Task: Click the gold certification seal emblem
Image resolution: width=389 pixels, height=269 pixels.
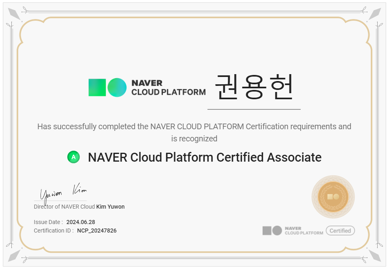Action: click(333, 196)
